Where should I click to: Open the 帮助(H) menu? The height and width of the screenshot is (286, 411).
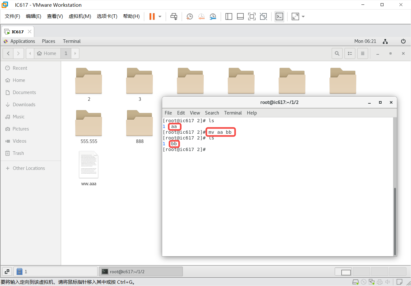pyautogui.click(x=131, y=16)
